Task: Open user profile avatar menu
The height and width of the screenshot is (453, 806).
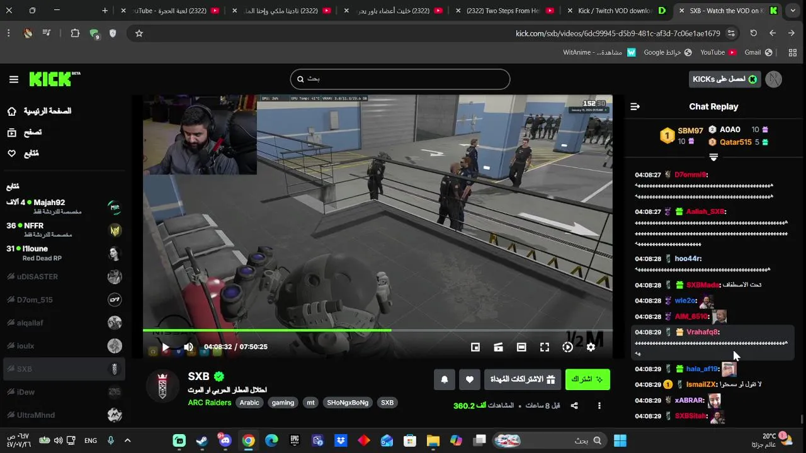Action: coord(774,79)
